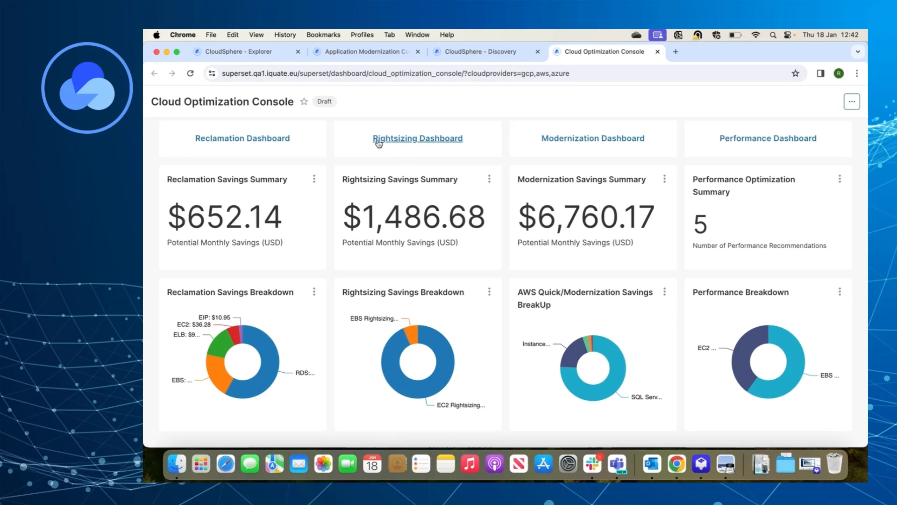Image resolution: width=897 pixels, height=505 pixels.
Task: Click the $6,760.17 modernization savings value
Action: pos(586,217)
